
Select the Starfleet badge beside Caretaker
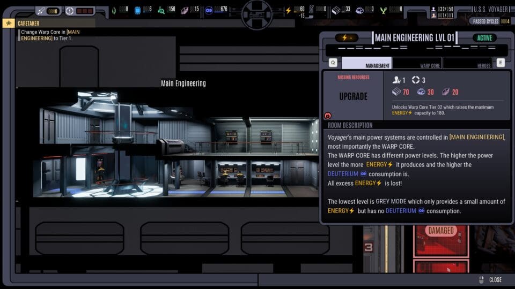pos(9,23)
